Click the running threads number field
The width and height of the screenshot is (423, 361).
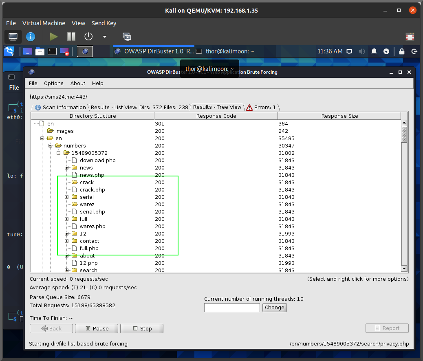point(232,308)
